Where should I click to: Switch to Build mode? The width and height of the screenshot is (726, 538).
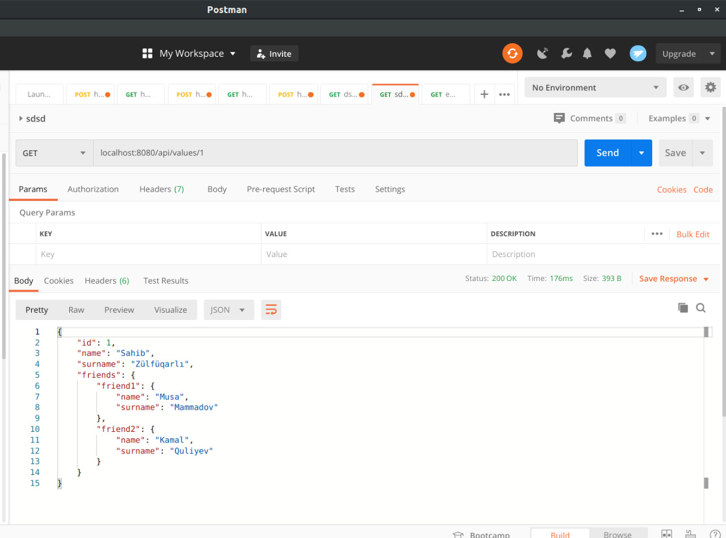(x=560, y=534)
